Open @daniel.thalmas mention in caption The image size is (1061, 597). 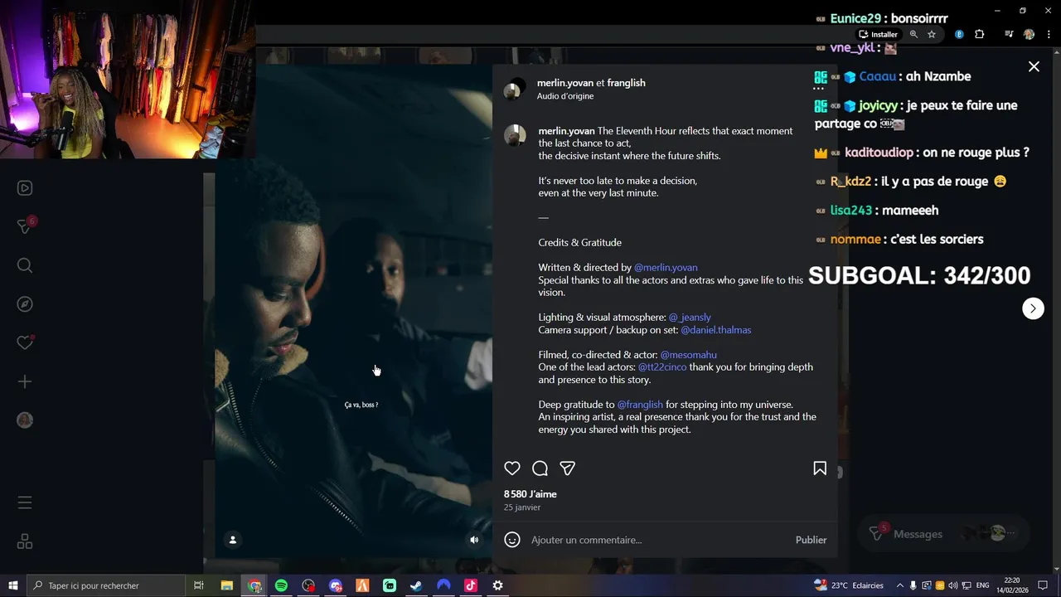point(715,330)
